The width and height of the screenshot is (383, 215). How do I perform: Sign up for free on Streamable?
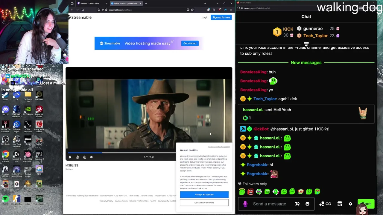pos(221,17)
